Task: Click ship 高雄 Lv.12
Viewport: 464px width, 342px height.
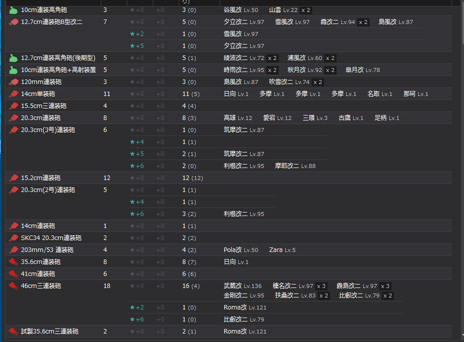Action: tap(238, 118)
